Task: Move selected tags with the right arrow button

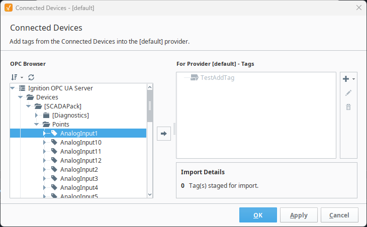Action: (164, 134)
